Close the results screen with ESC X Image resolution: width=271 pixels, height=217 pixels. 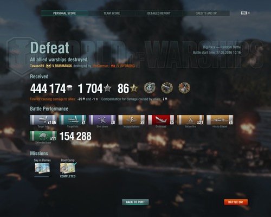(245, 13)
